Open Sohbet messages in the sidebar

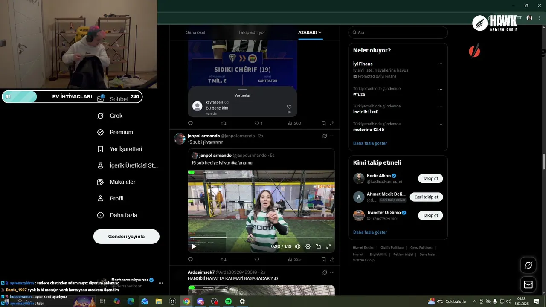pos(113,99)
